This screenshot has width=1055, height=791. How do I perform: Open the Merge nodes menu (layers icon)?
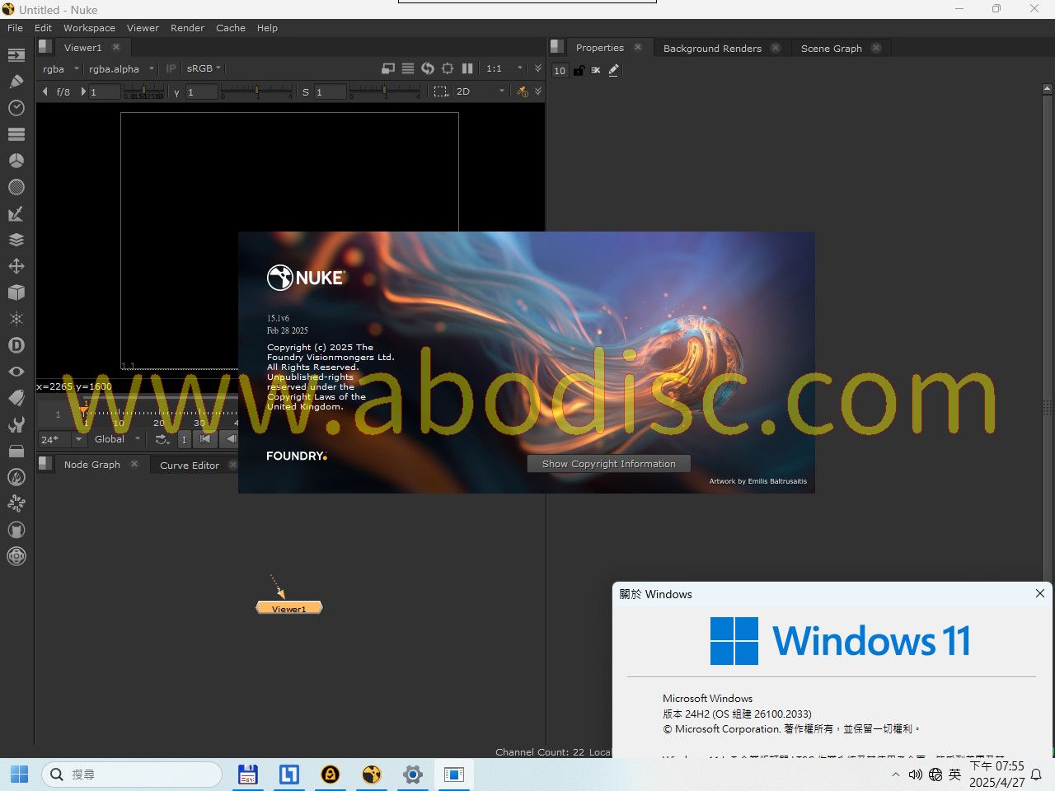[16, 240]
